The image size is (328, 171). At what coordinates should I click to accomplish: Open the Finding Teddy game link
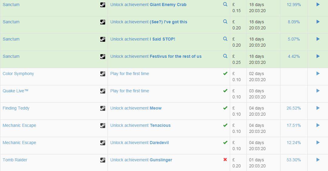point(16,108)
